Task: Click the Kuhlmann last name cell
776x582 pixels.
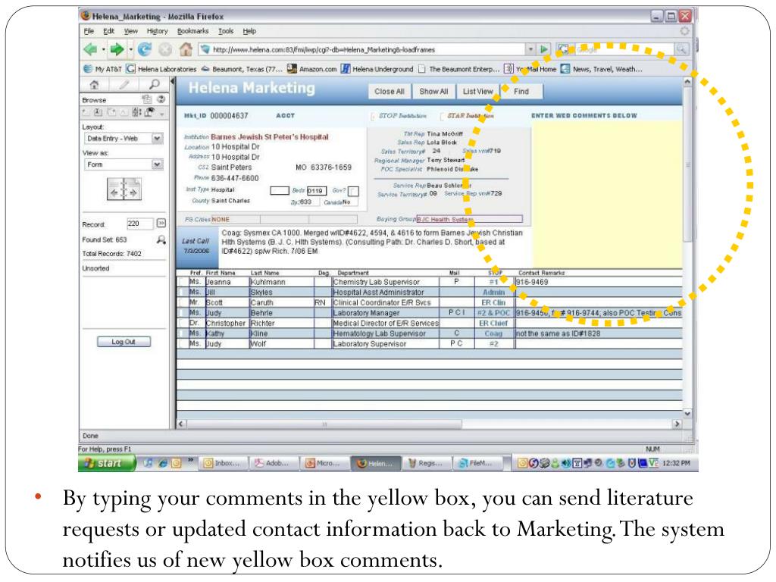Action: pos(281,282)
